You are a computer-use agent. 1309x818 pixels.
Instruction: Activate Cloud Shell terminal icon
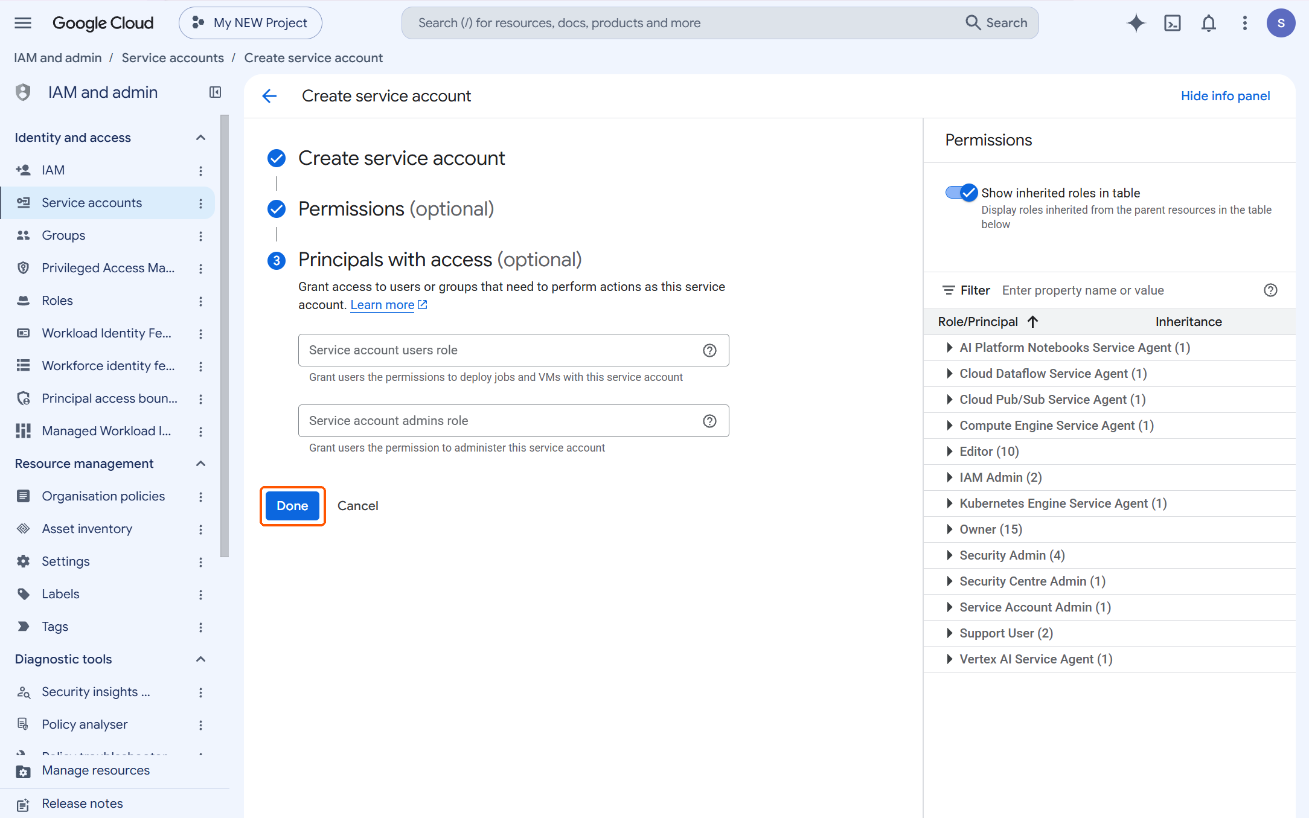pos(1172,23)
